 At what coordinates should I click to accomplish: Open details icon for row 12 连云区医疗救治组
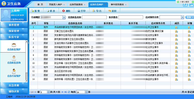click(189, 71)
